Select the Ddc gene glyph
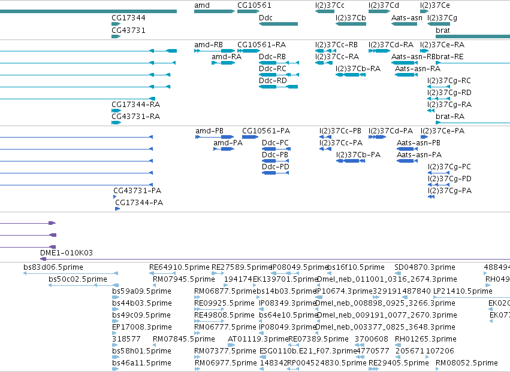 tap(278, 24)
